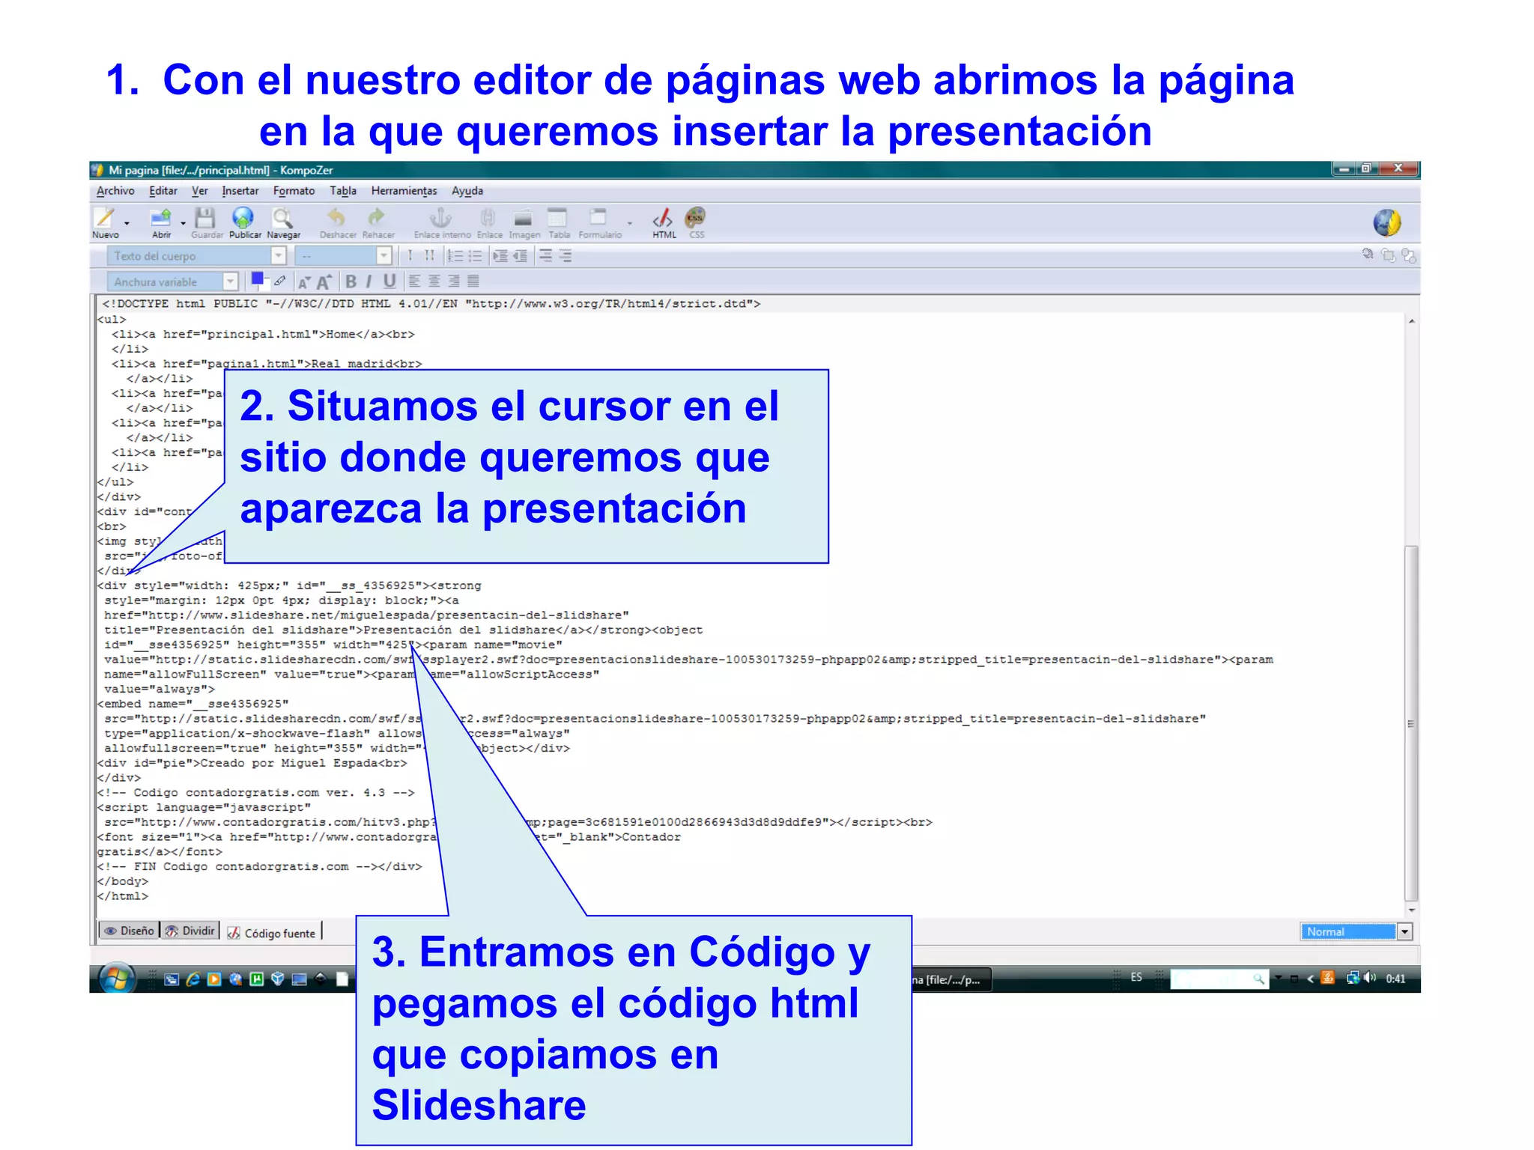1534x1150 pixels.
Task: Click the numbered list icon
Action: [x=455, y=256]
